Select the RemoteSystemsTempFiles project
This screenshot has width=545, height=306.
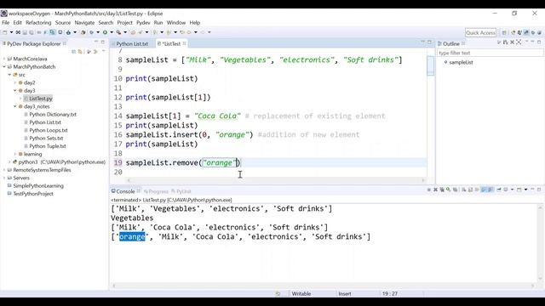tap(42, 170)
